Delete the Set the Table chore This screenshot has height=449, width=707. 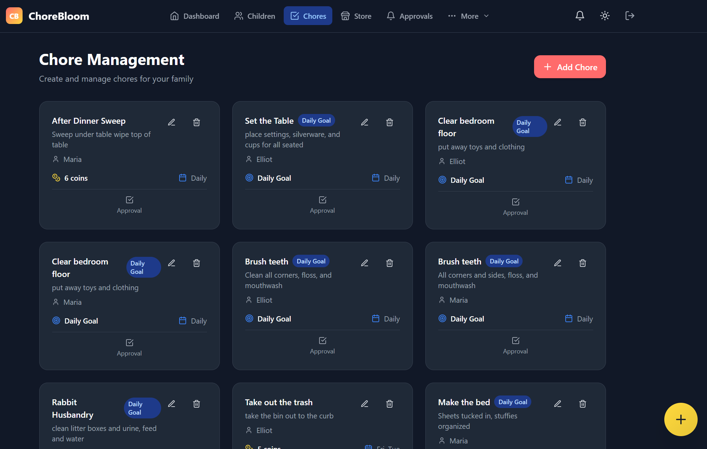(x=390, y=122)
